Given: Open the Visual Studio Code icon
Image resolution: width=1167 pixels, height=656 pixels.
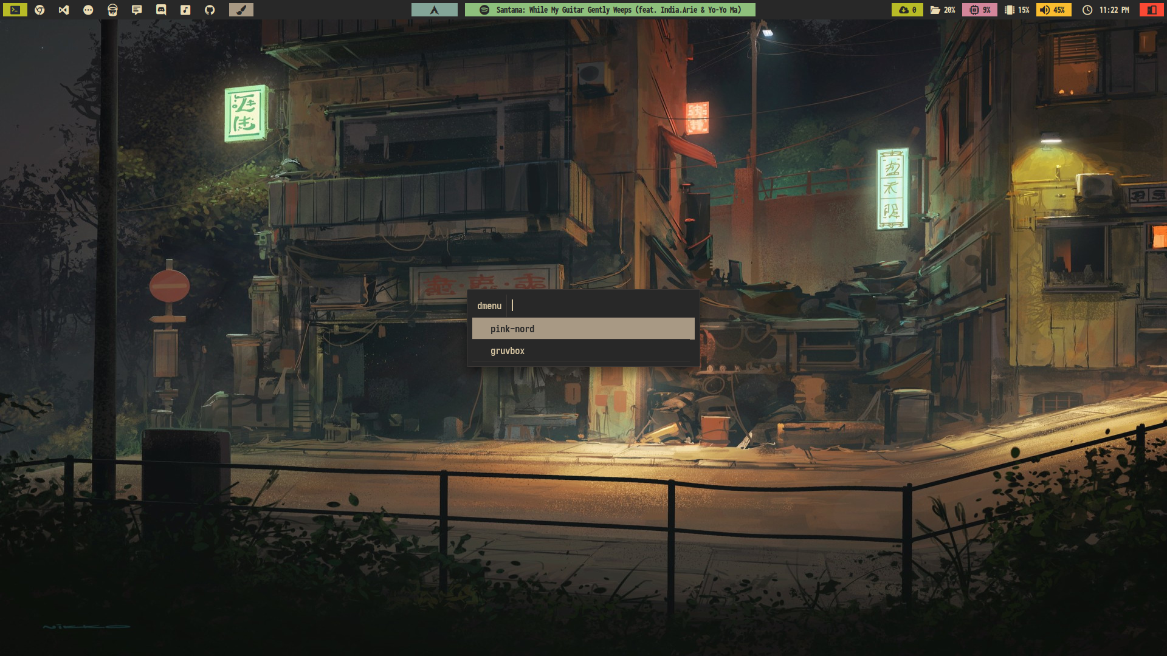Looking at the screenshot, I should (64, 10).
